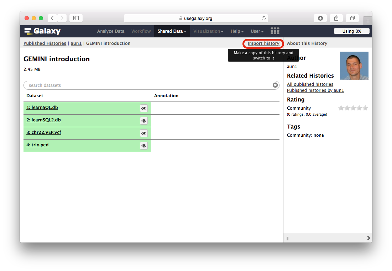Expand the User dropdown menu
Viewport: 392px width, 271px height.
(x=257, y=31)
